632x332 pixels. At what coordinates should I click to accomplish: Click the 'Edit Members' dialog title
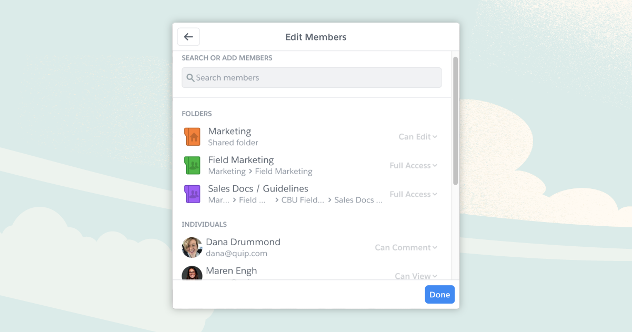316,37
